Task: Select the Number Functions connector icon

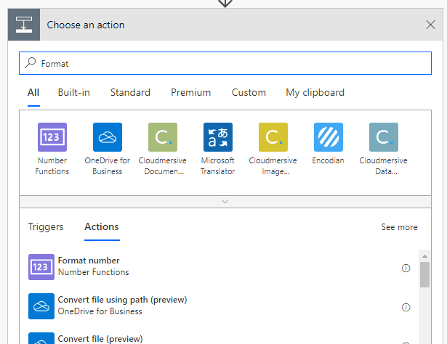Action: [52, 137]
